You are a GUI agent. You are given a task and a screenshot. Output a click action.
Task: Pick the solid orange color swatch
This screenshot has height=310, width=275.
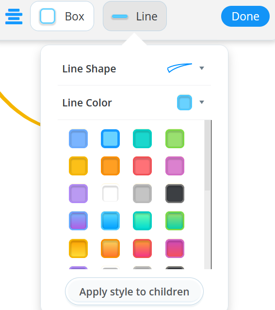click(x=110, y=166)
